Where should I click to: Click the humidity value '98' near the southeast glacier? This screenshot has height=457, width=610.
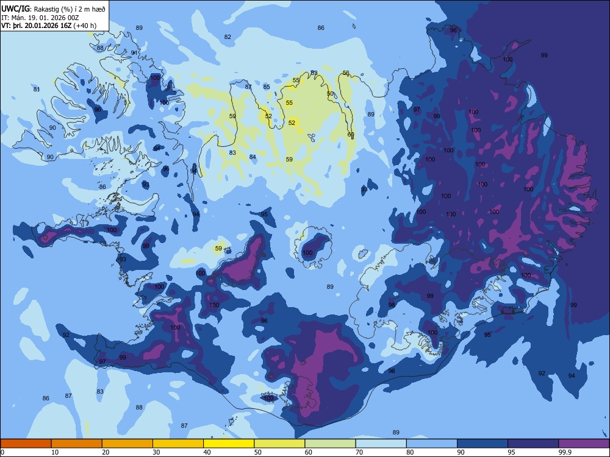(x=392, y=305)
